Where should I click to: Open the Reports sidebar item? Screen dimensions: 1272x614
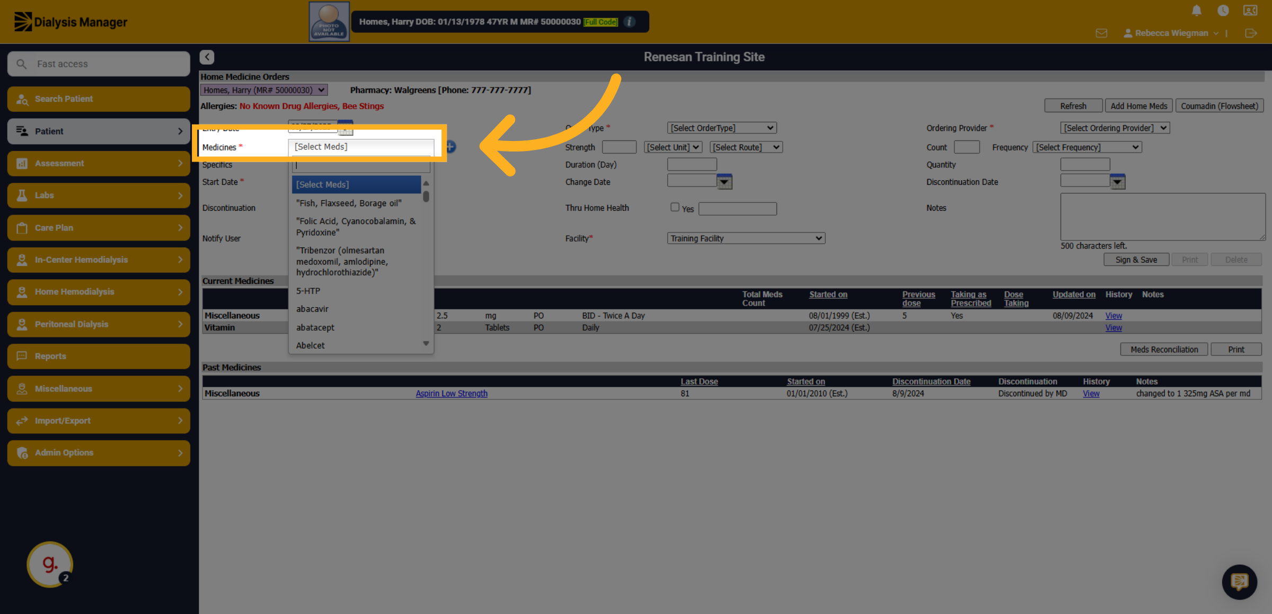[x=99, y=357]
